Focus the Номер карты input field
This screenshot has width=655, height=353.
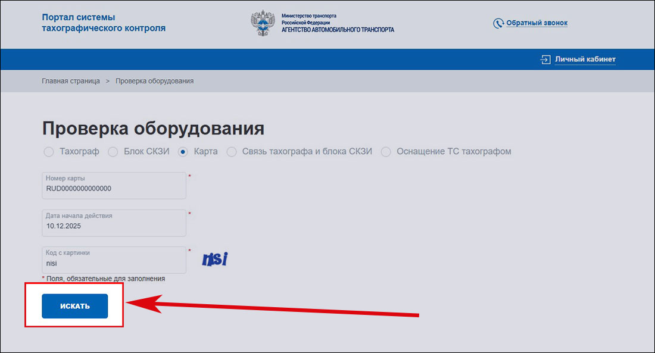(114, 188)
